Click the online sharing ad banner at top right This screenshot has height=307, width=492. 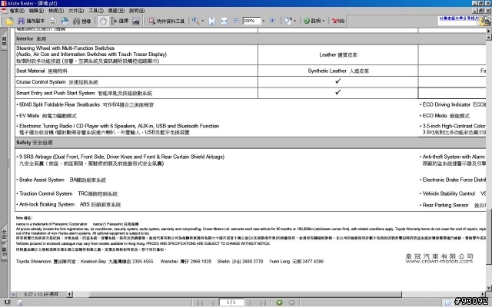[464, 21]
